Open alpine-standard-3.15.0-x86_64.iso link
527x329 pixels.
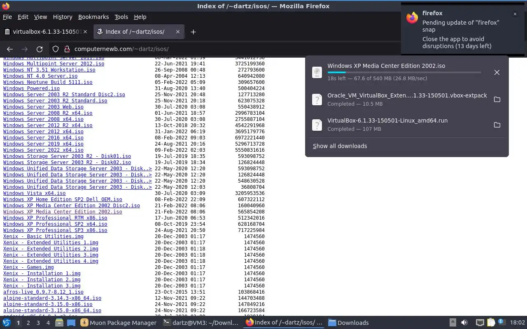point(52,310)
